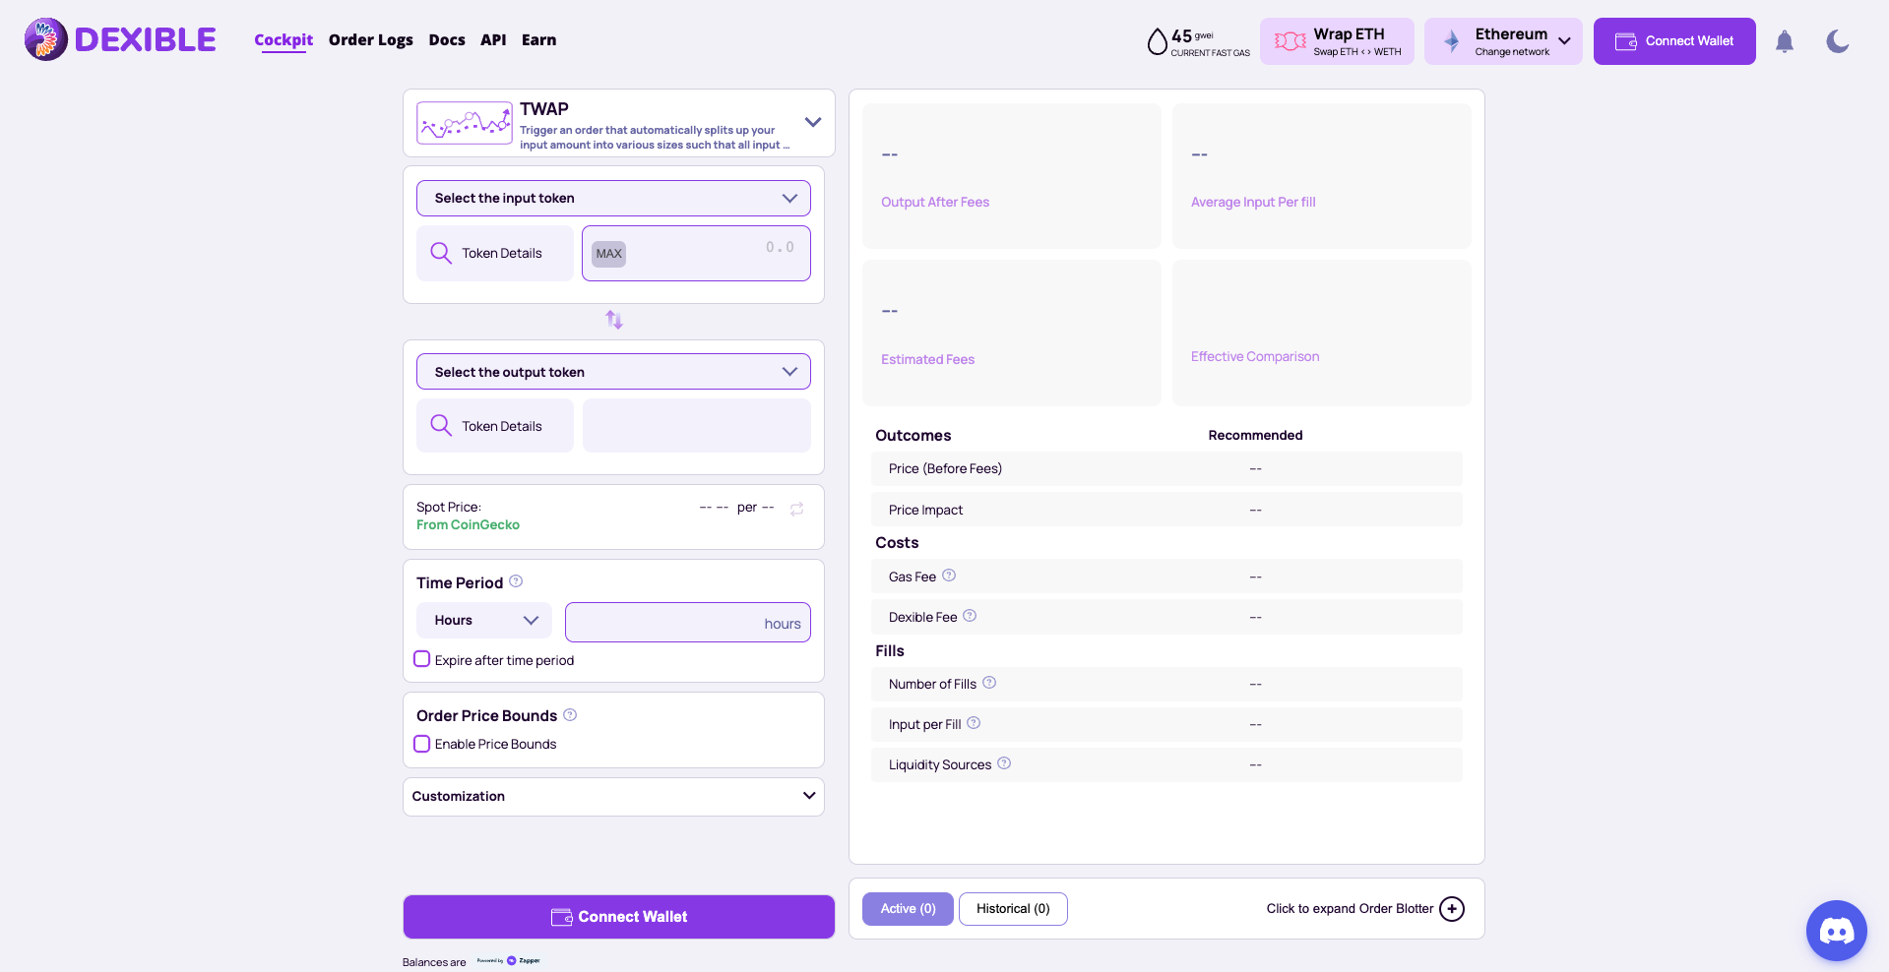This screenshot has width=1889, height=972.
Task: Click the Ethereum network diamond icon
Action: tap(1452, 41)
